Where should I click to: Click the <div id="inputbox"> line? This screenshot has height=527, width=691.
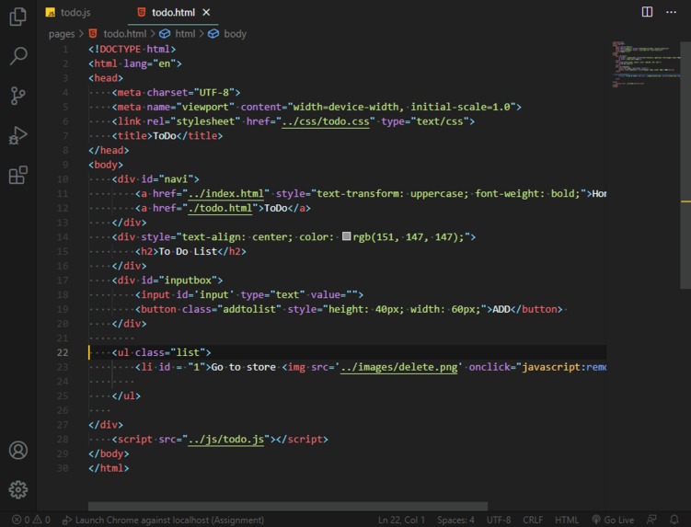point(167,281)
